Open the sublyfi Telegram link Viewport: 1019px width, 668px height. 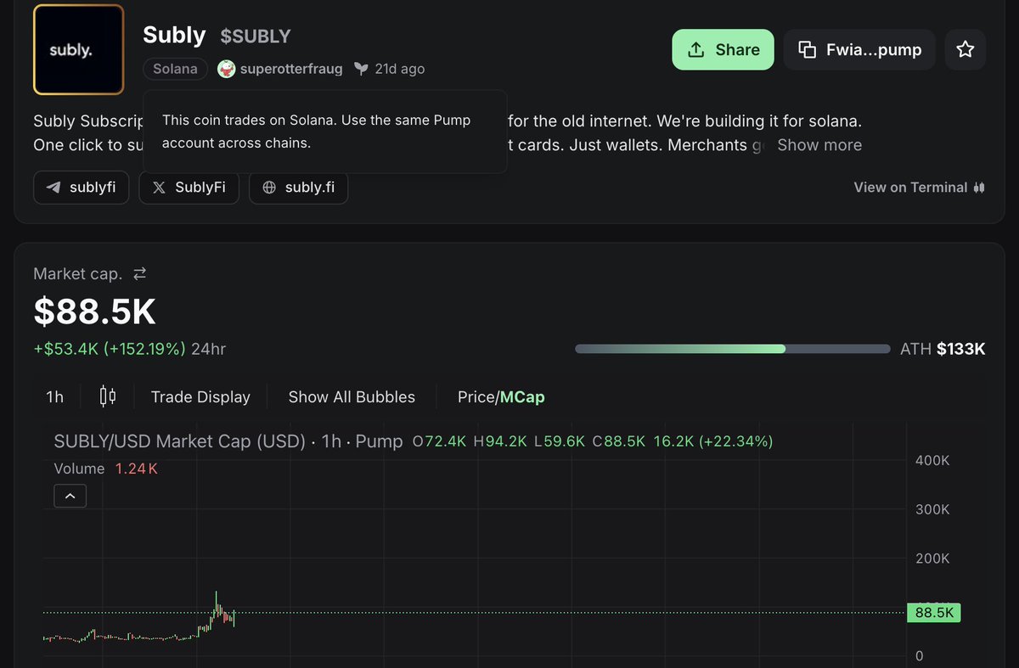[81, 188]
